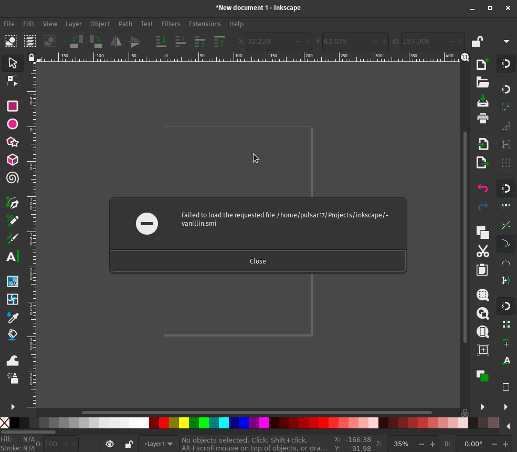This screenshot has height=452, width=517.
Task: Open the Zoom drawing icon
Action: [482, 313]
